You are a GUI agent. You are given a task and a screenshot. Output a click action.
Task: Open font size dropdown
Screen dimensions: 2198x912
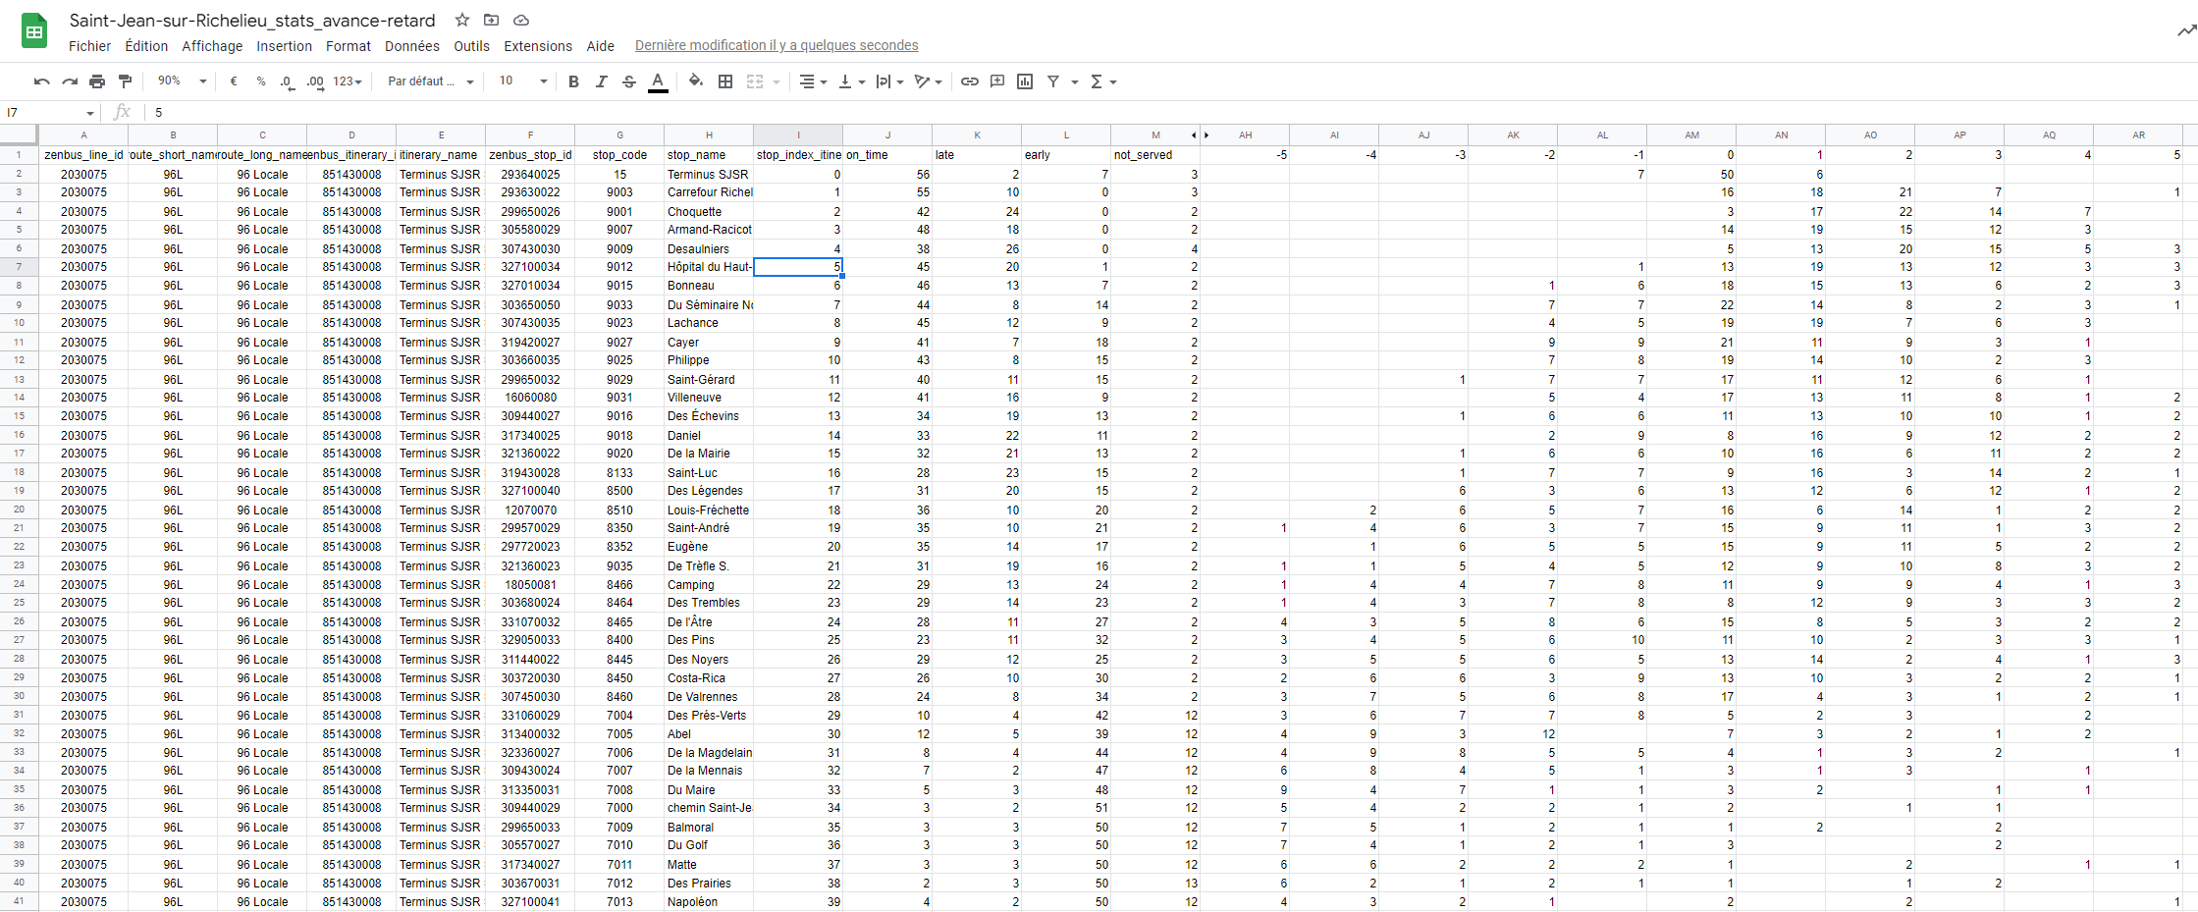[522, 81]
